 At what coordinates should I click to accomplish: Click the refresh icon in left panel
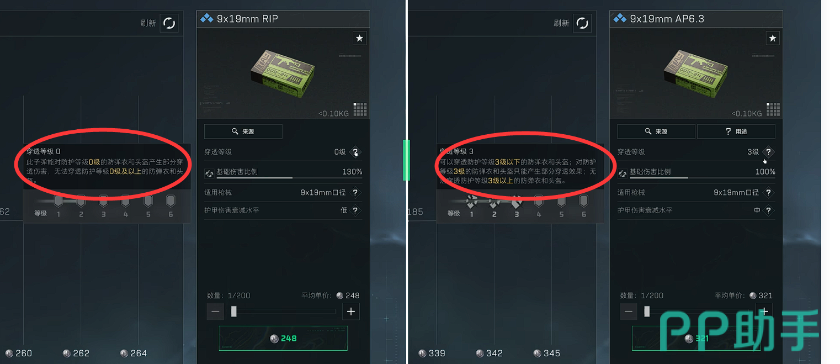tap(169, 23)
